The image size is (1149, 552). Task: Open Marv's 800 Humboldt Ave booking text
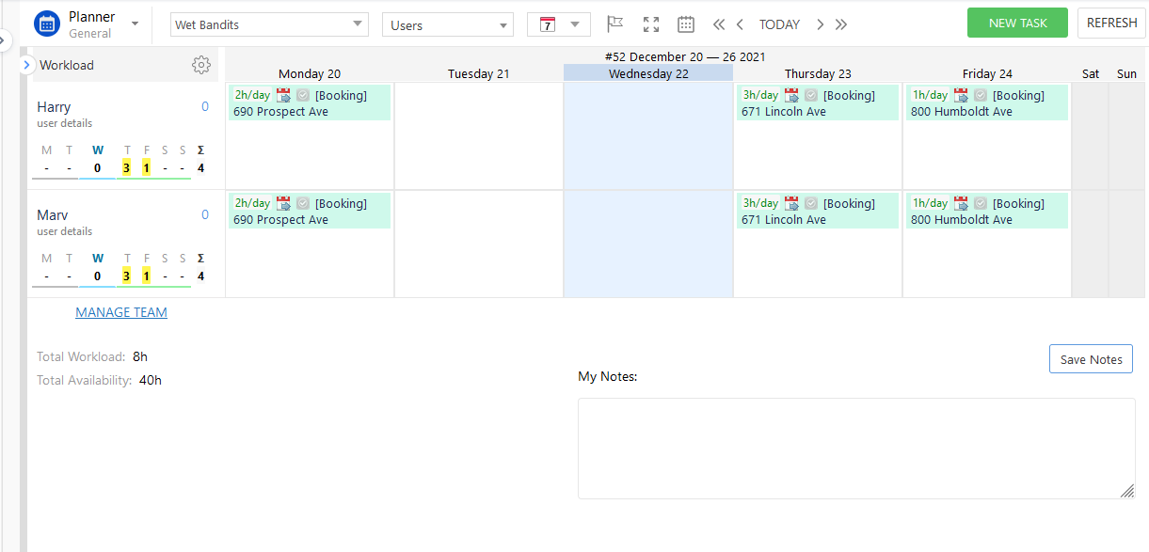(x=961, y=220)
